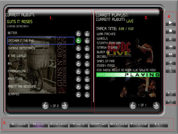Open the Tuner section
The image size is (178, 134).
click(79, 124)
